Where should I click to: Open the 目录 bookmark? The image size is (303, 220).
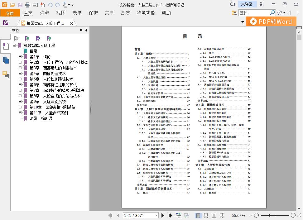click(33, 51)
